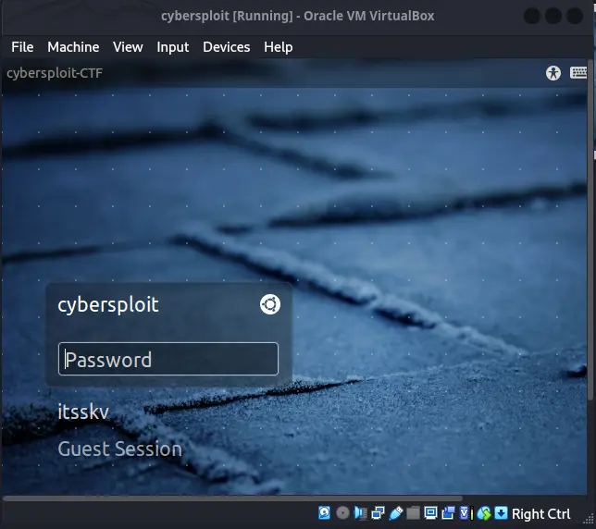Open the Input menu
Viewport: 596px width, 529px height.
[172, 47]
